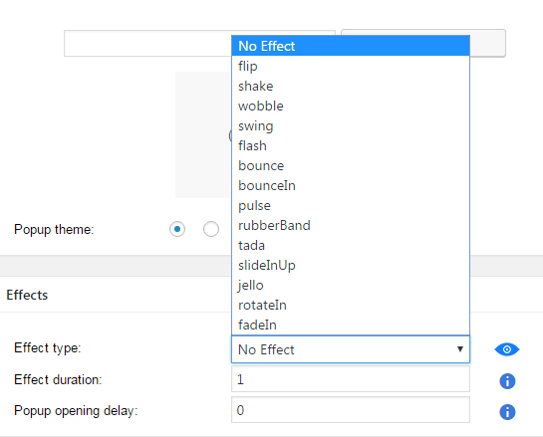The image size is (543, 437).
Task: Open the Effect type dropdown arrow
Action: tap(460, 349)
